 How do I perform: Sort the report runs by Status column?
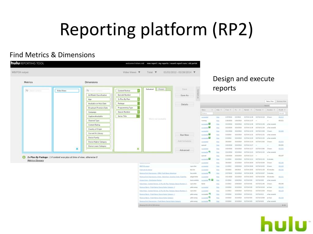(x=207, y=110)
